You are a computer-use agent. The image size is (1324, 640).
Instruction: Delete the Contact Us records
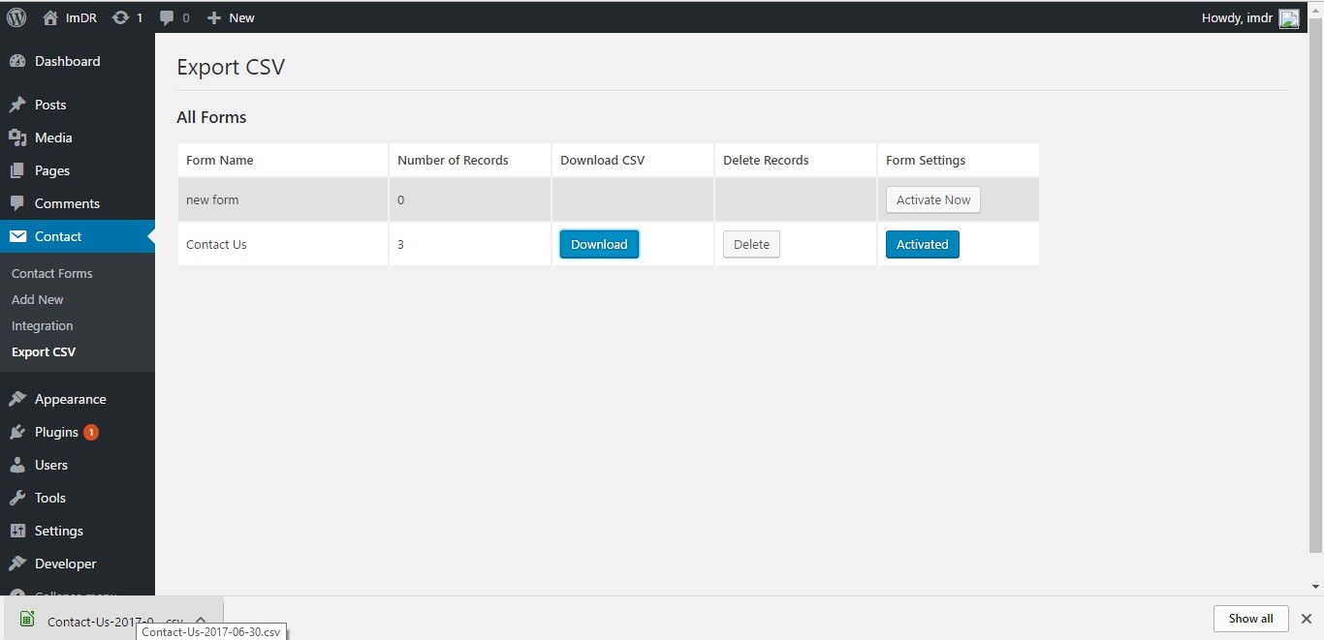pyautogui.click(x=751, y=244)
